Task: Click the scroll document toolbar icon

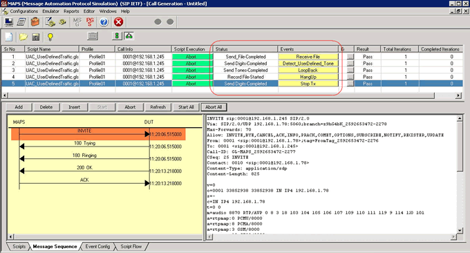Action: [x=21, y=22]
